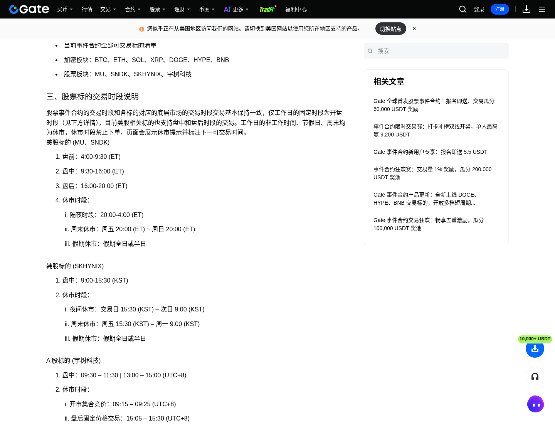Expand the 合约 dropdown menu
The width and height of the screenshot is (555, 424).
tap(133, 9)
